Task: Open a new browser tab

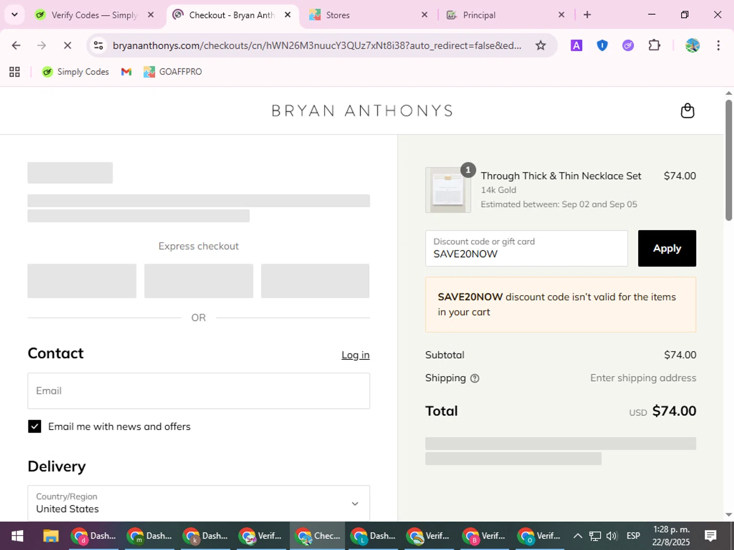Action: point(587,15)
